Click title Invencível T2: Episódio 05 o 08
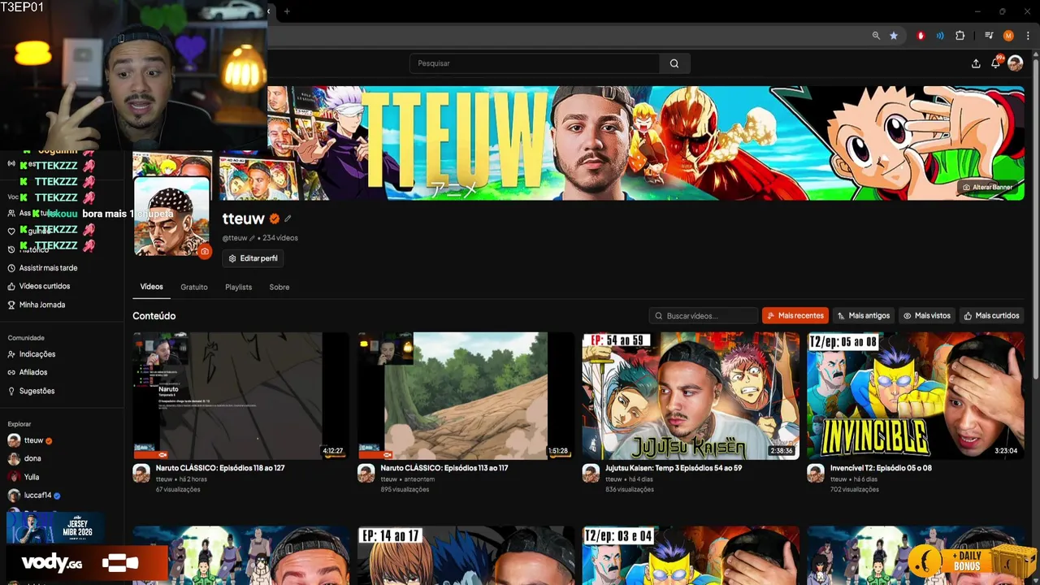 [881, 468]
